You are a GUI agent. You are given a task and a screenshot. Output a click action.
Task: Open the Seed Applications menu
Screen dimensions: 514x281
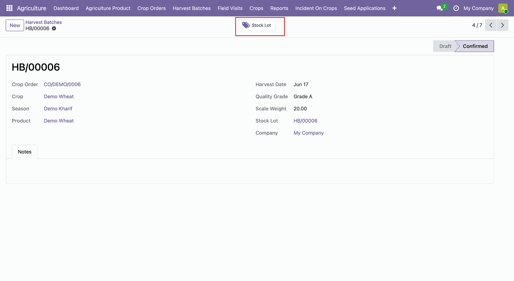pyautogui.click(x=365, y=8)
